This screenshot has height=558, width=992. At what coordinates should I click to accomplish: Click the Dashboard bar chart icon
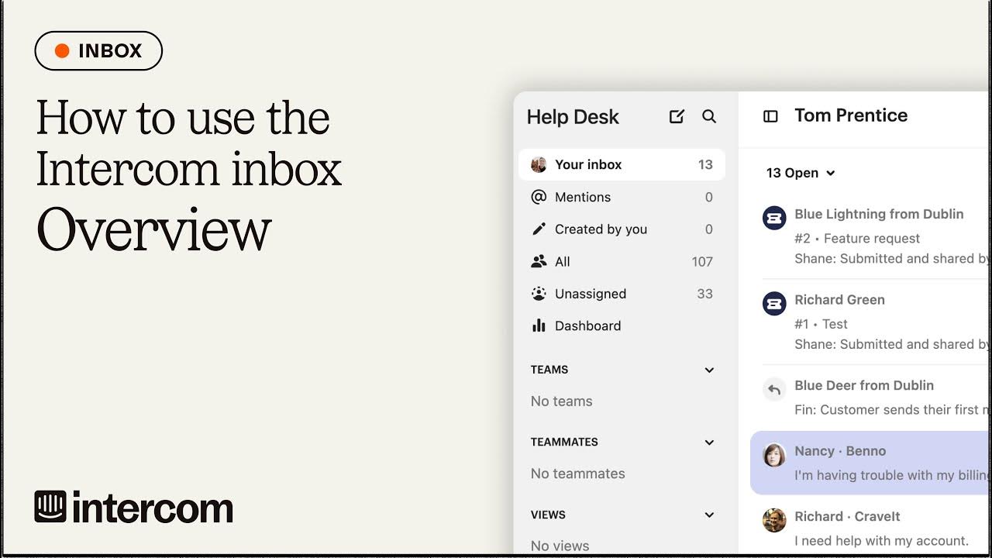point(539,325)
